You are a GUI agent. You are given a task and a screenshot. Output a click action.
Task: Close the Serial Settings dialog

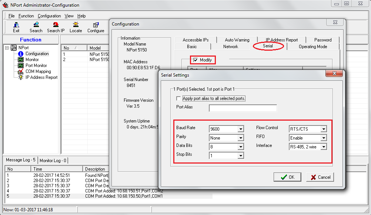point(334,73)
